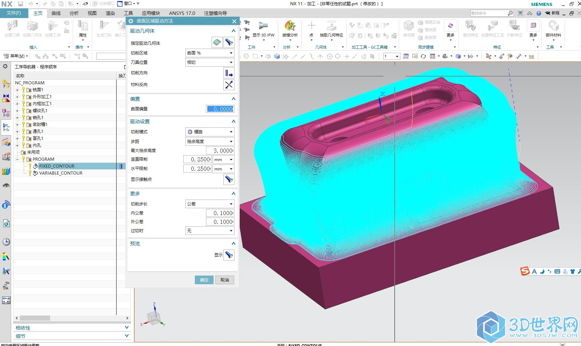The width and height of the screenshot is (581, 346).
Task: Expand the dependencies panel
Action: tap(127, 328)
